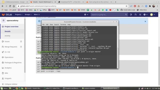Viewport: 160px width, 90px height.
Task: Switch to Untitled presentation tab
Action: 15,2
